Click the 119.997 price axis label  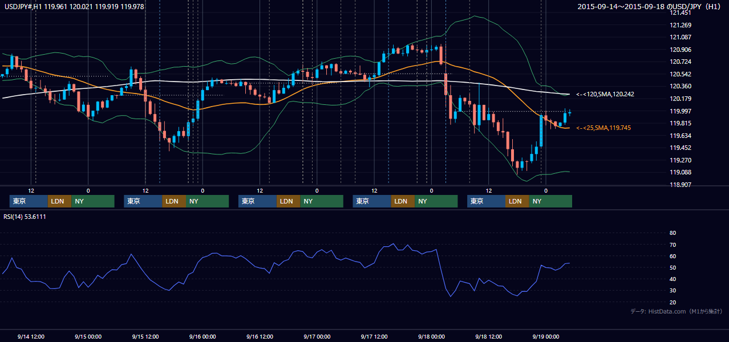tap(681, 111)
